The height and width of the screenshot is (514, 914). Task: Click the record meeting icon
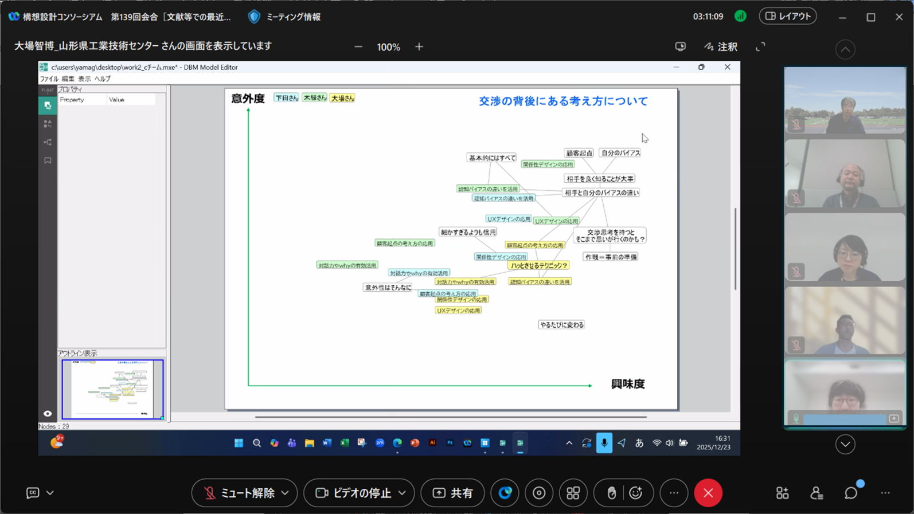[539, 493]
